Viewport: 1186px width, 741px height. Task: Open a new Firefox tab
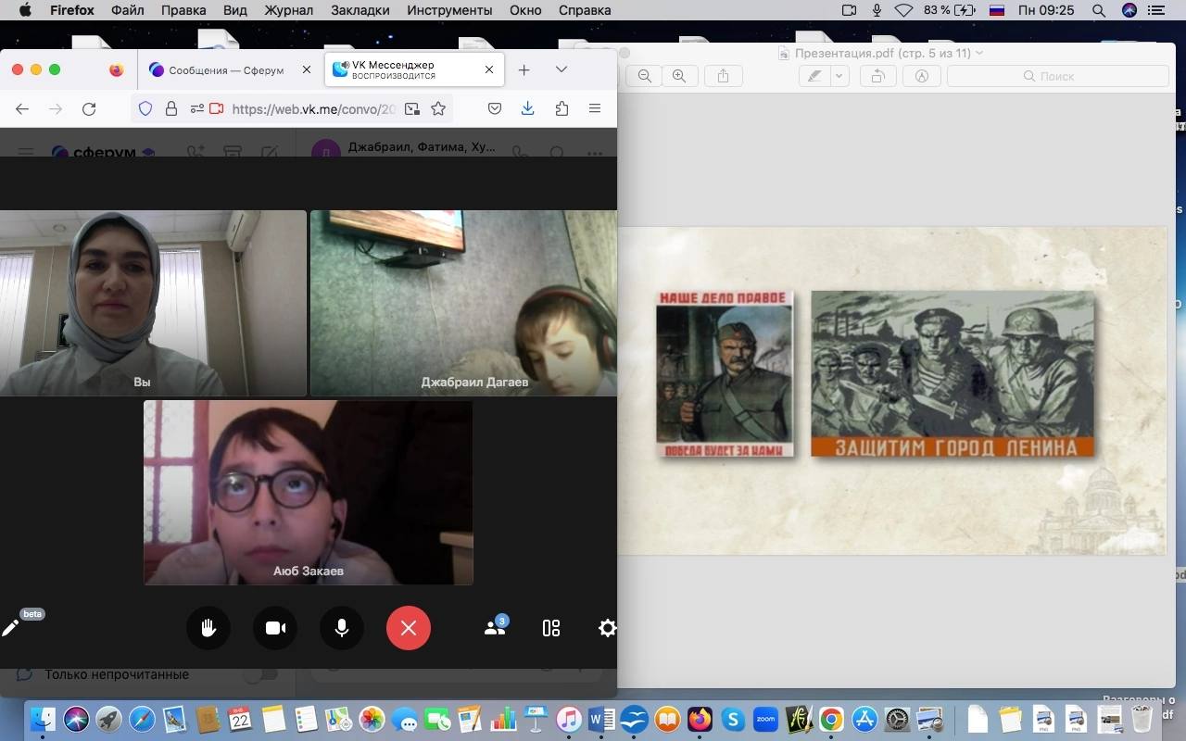[x=524, y=69]
